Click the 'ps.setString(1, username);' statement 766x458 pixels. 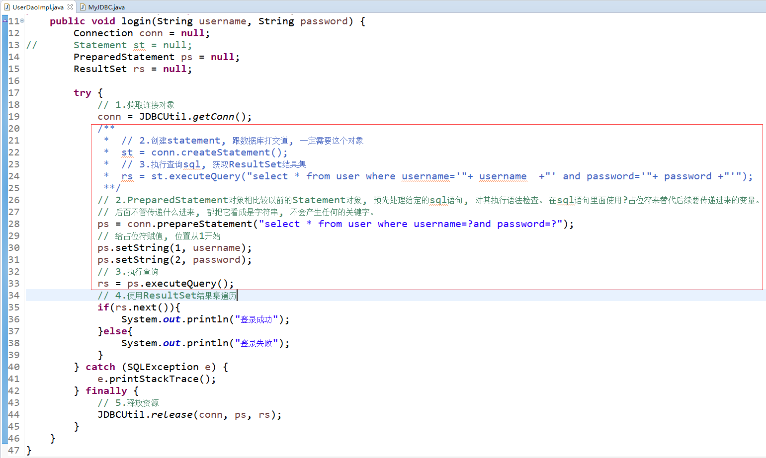174,248
